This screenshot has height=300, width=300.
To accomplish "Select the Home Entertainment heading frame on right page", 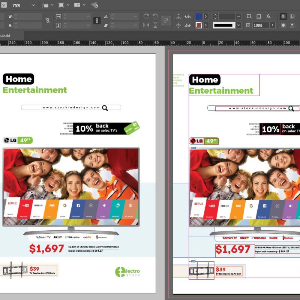I will (224, 85).
